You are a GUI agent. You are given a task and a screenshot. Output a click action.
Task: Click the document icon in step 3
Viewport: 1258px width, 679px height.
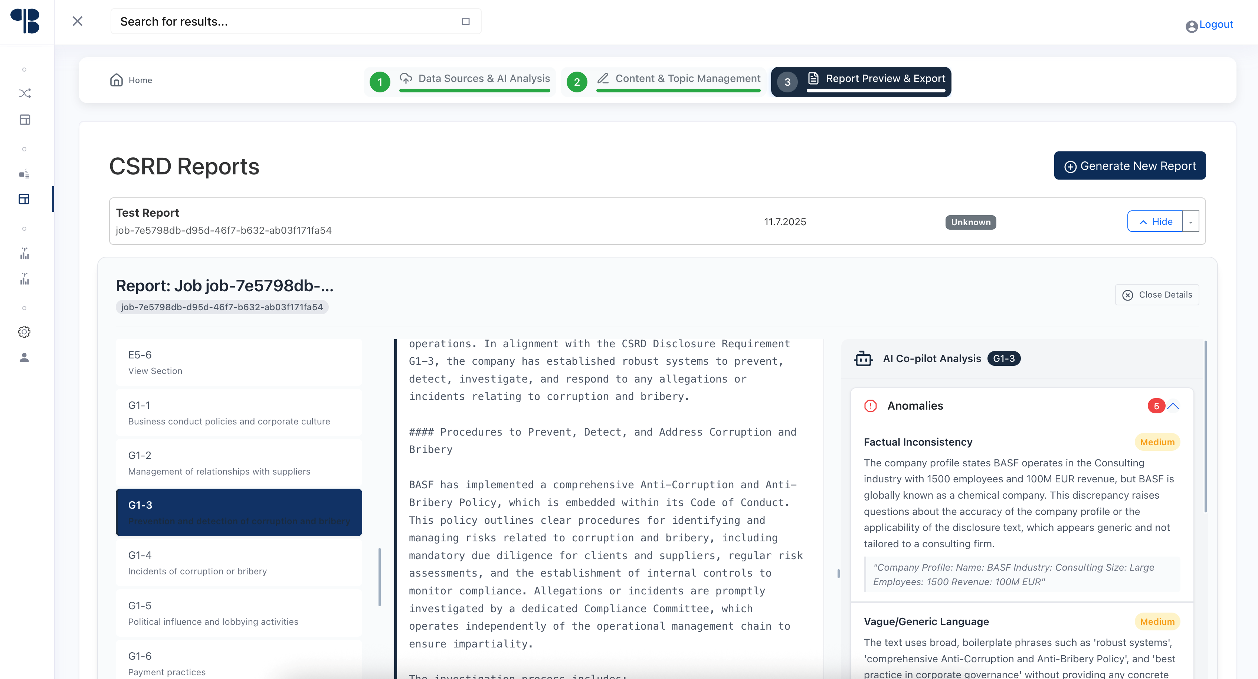pos(813,78)
